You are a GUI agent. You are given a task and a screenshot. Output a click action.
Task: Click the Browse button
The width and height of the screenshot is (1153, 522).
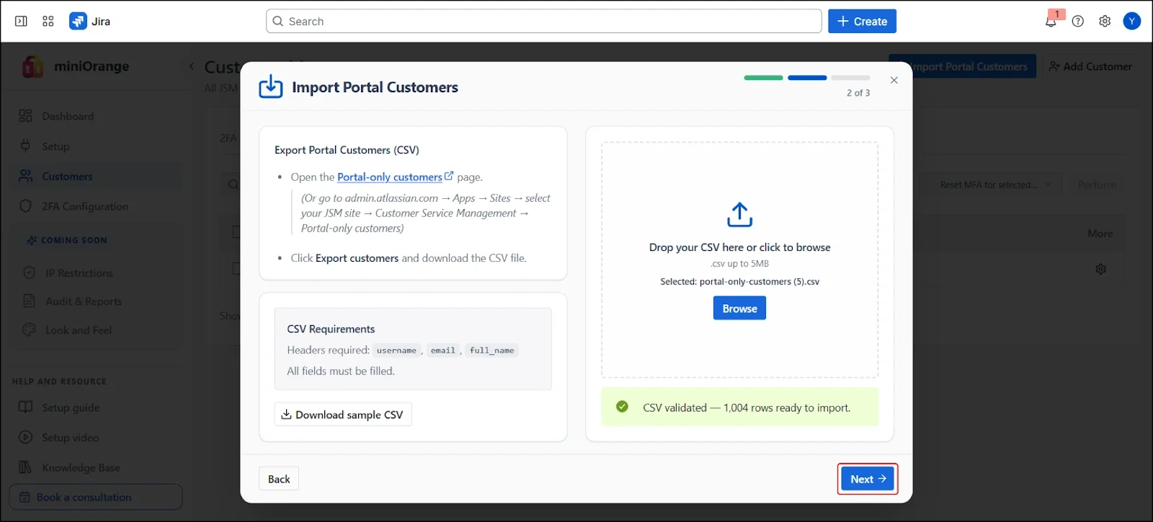tap(740, 309)
